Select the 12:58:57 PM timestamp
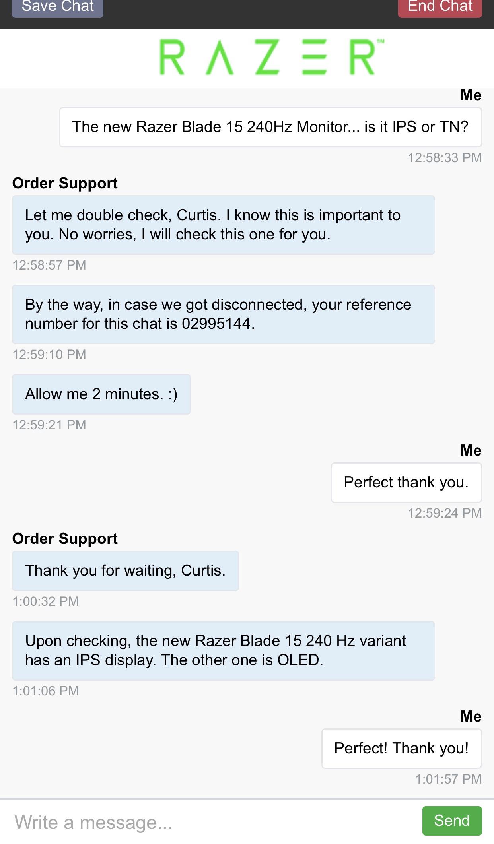 coord(49,265)
